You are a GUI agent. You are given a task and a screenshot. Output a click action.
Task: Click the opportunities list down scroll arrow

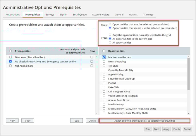click(x=189, y=113)
